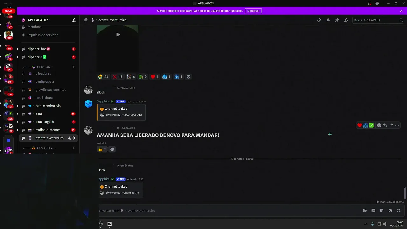Dismiss the streamer mode banner

click(x=401, y=11)
